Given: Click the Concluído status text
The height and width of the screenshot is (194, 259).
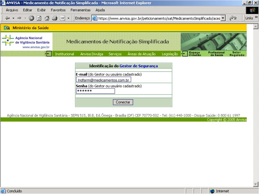Looking at the screenshot, I should (x=14, y=191).
